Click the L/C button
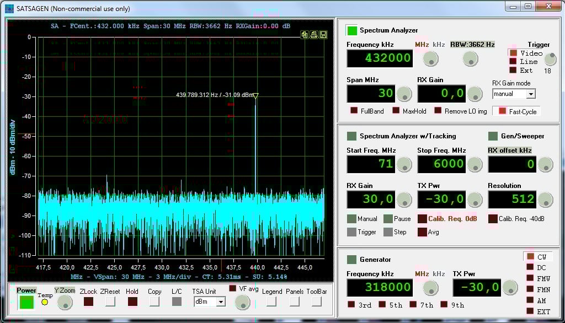This screenshot has height=323, width=565. tap(177, 302)
